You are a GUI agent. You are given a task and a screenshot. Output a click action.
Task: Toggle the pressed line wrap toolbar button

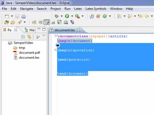(x=47, y=22)
